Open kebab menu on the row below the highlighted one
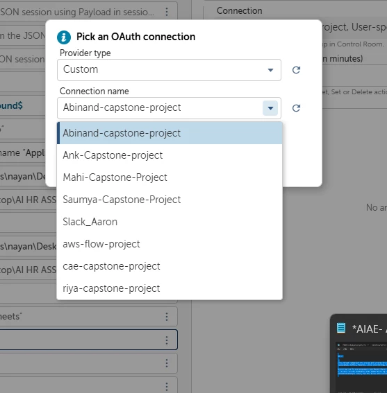387x393 pixels. click(x=167, y=363)
